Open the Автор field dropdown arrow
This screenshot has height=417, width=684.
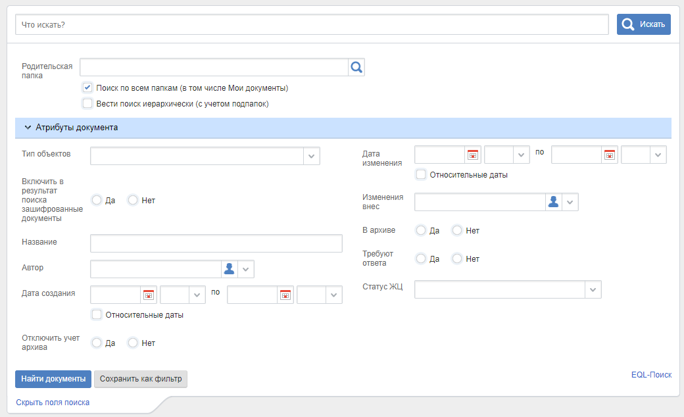click(246, 269)
